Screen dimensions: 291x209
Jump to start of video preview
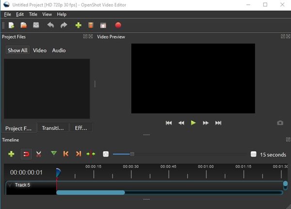[168, 123]
